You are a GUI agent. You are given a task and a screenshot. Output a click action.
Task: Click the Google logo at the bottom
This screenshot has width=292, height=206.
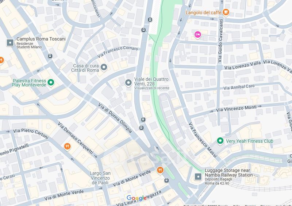[x=137, y=198]
